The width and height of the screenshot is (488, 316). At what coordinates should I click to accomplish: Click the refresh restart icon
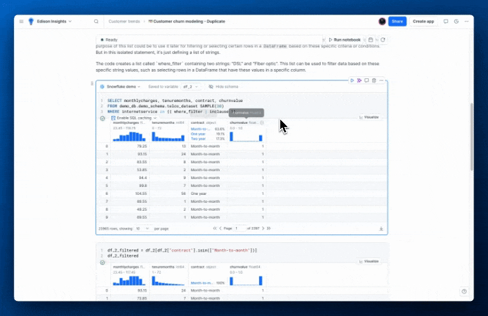coord(382,39)
